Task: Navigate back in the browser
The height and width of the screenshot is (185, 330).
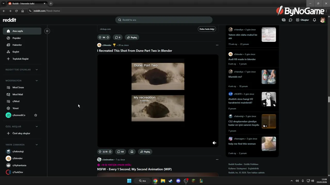Action: pos(4,11)
